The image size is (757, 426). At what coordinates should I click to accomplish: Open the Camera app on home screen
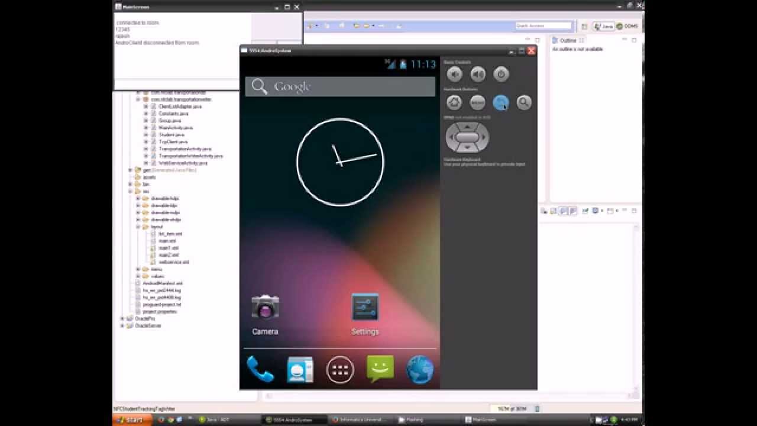pyautogui.click(x=265, y=315)
